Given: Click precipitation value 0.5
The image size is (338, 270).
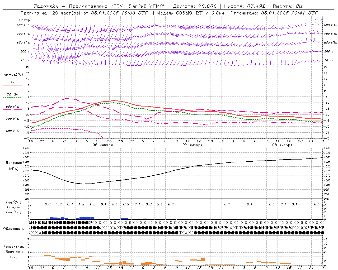Looking at the screenshot, I should tap(126, 204).
